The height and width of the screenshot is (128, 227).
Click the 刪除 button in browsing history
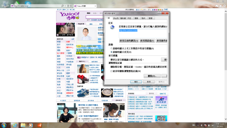click(152, 76)
